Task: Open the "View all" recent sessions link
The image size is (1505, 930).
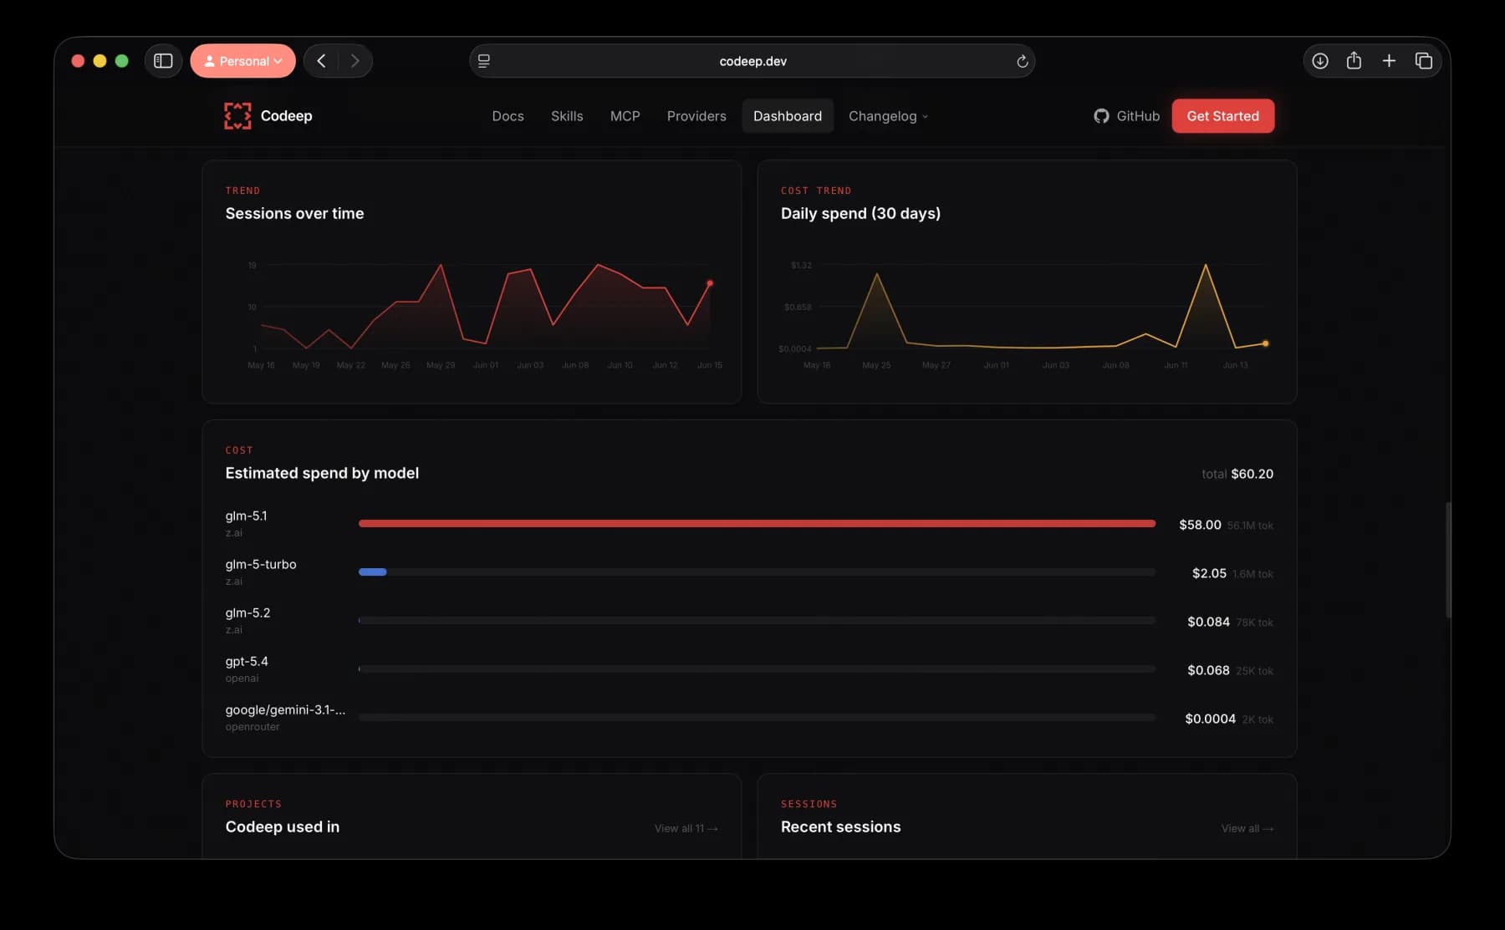Action: [x=1247, y=829]
